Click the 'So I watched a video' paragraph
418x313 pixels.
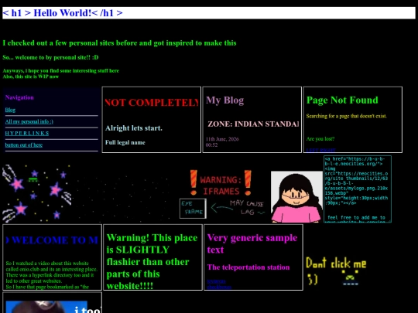(51, 274)
